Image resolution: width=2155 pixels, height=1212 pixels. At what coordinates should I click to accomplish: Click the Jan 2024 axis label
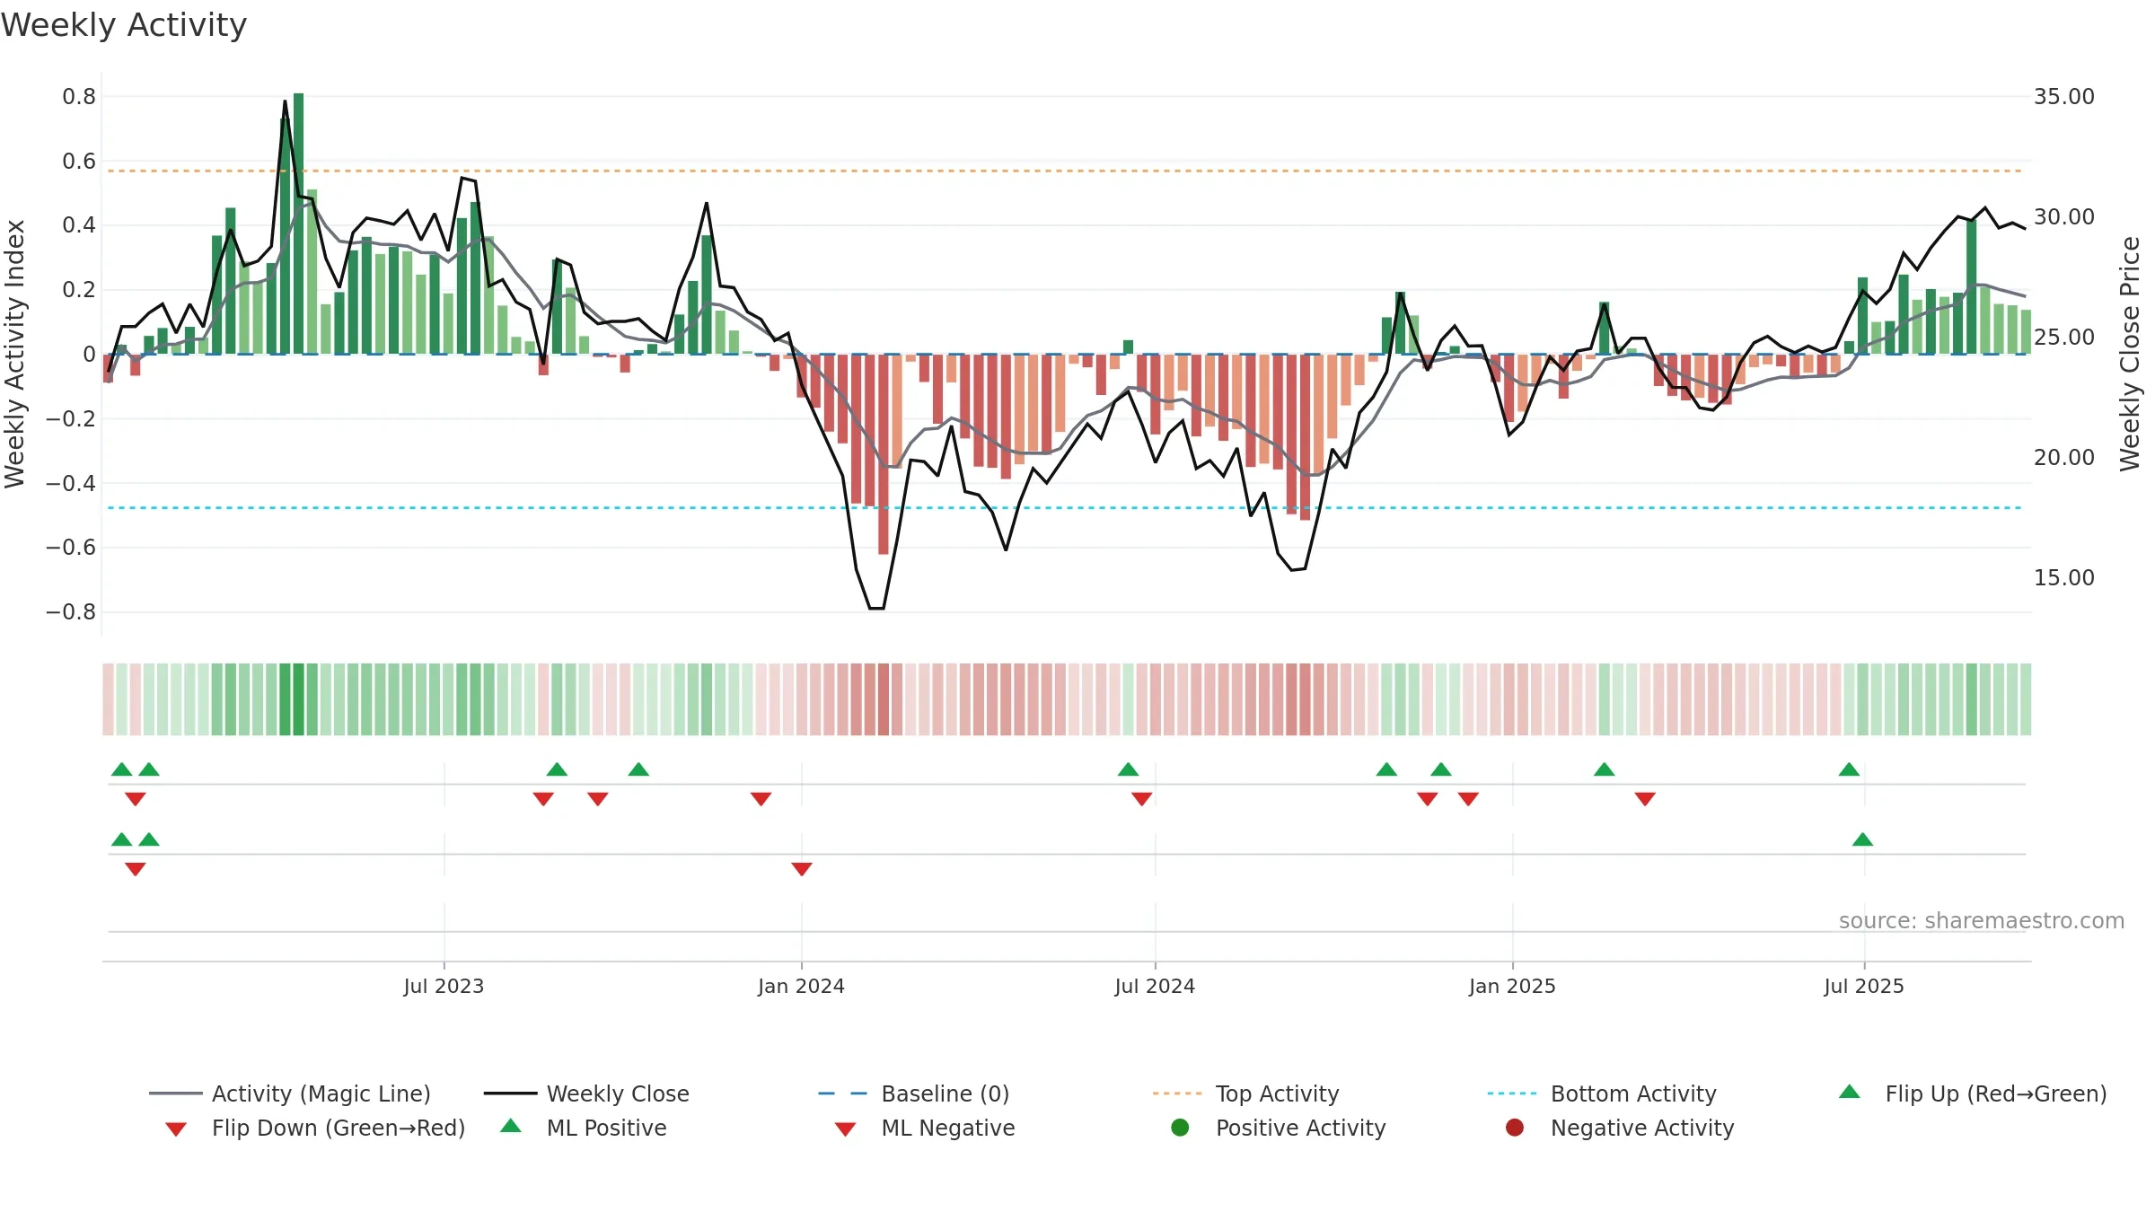coord(801,987)
